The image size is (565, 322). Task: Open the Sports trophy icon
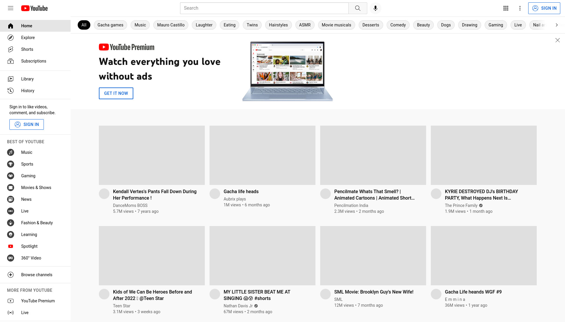click(11, 164)
